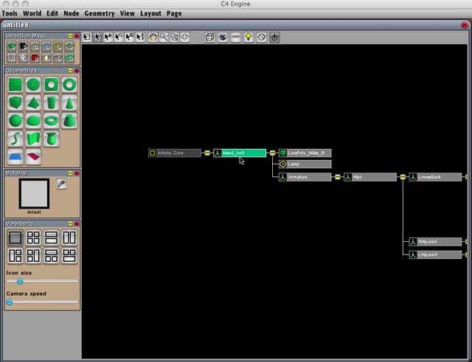Open the Geometry menu

tap(99, 13)
